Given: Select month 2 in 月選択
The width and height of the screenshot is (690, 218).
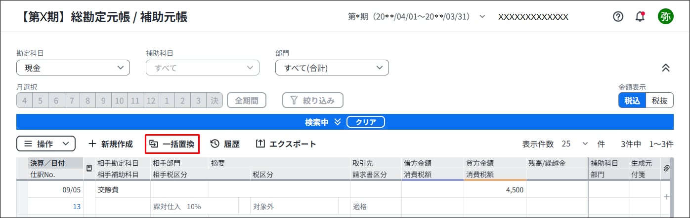Looking at the screenshot, I should pos(183,101).
